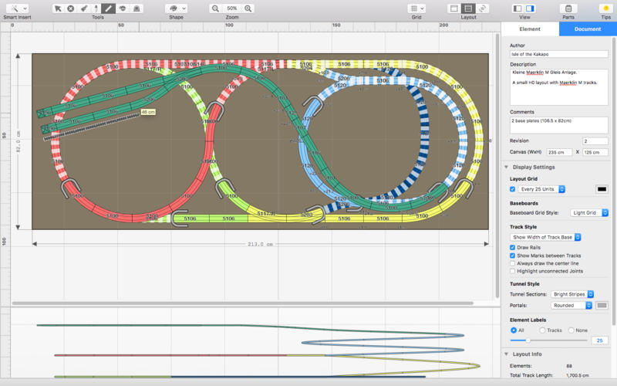The width and height of the screenshot is (617, 386).
Task: Click the Parts clipboard icon
Action: tap(568, 8)
